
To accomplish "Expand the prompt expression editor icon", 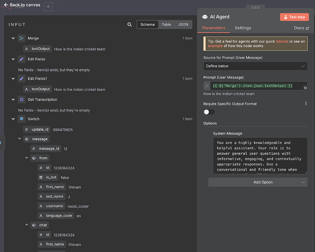I will click(x=305, y=88).
